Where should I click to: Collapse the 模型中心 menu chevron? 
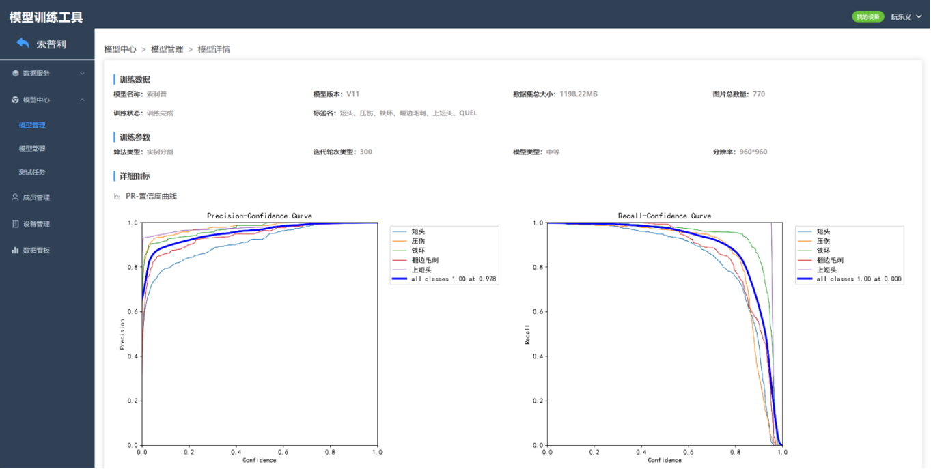click(83, 100)
